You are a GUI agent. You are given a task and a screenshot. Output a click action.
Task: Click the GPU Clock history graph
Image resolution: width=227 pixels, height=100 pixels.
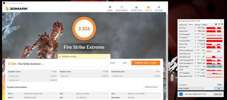[x=214, y=28]
